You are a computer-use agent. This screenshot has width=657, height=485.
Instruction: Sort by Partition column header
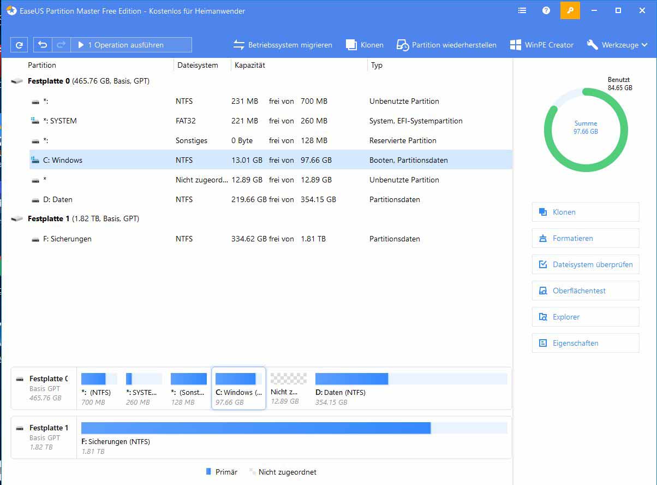click(42, 65)
